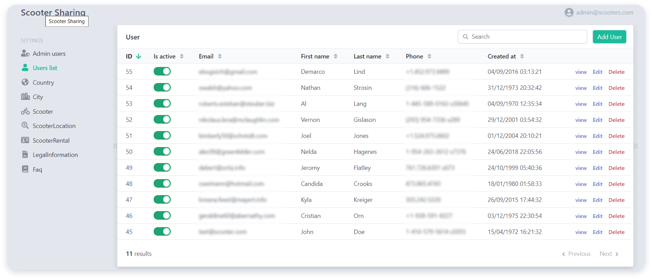Sort by First name column arrows

click(x=336, y=56)
